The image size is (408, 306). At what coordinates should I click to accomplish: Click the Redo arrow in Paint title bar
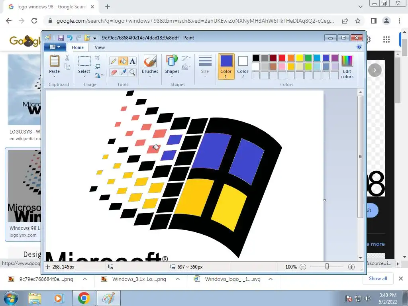78,38
